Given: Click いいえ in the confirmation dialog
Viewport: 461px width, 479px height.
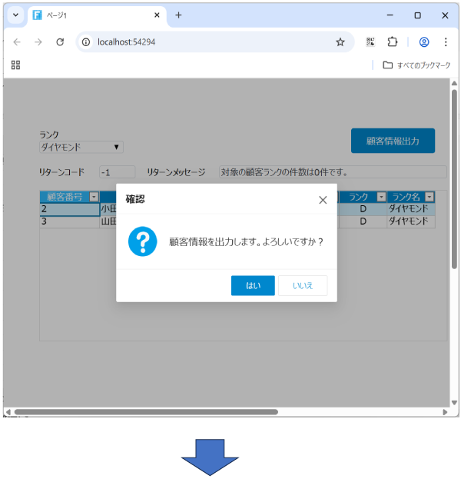Looking at the screenshot, I should pyautogui.click(x=303, y=285).
